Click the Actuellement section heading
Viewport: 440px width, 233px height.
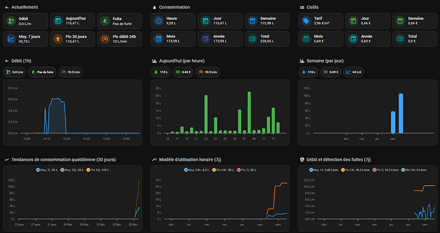coord(25,7)
